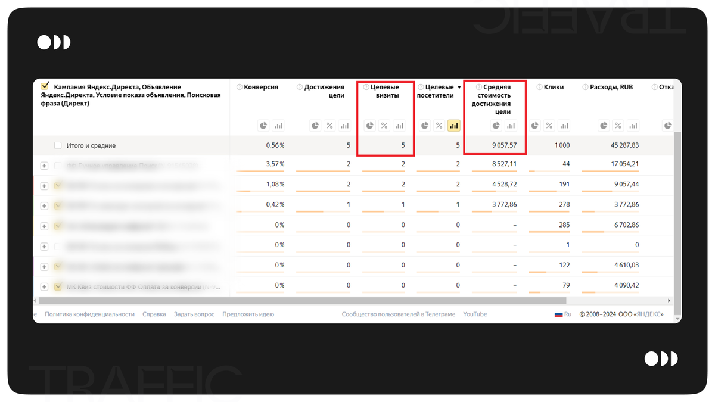
Task: Expand the row with 1,08 % conversion
Action: tap(44, 186)
